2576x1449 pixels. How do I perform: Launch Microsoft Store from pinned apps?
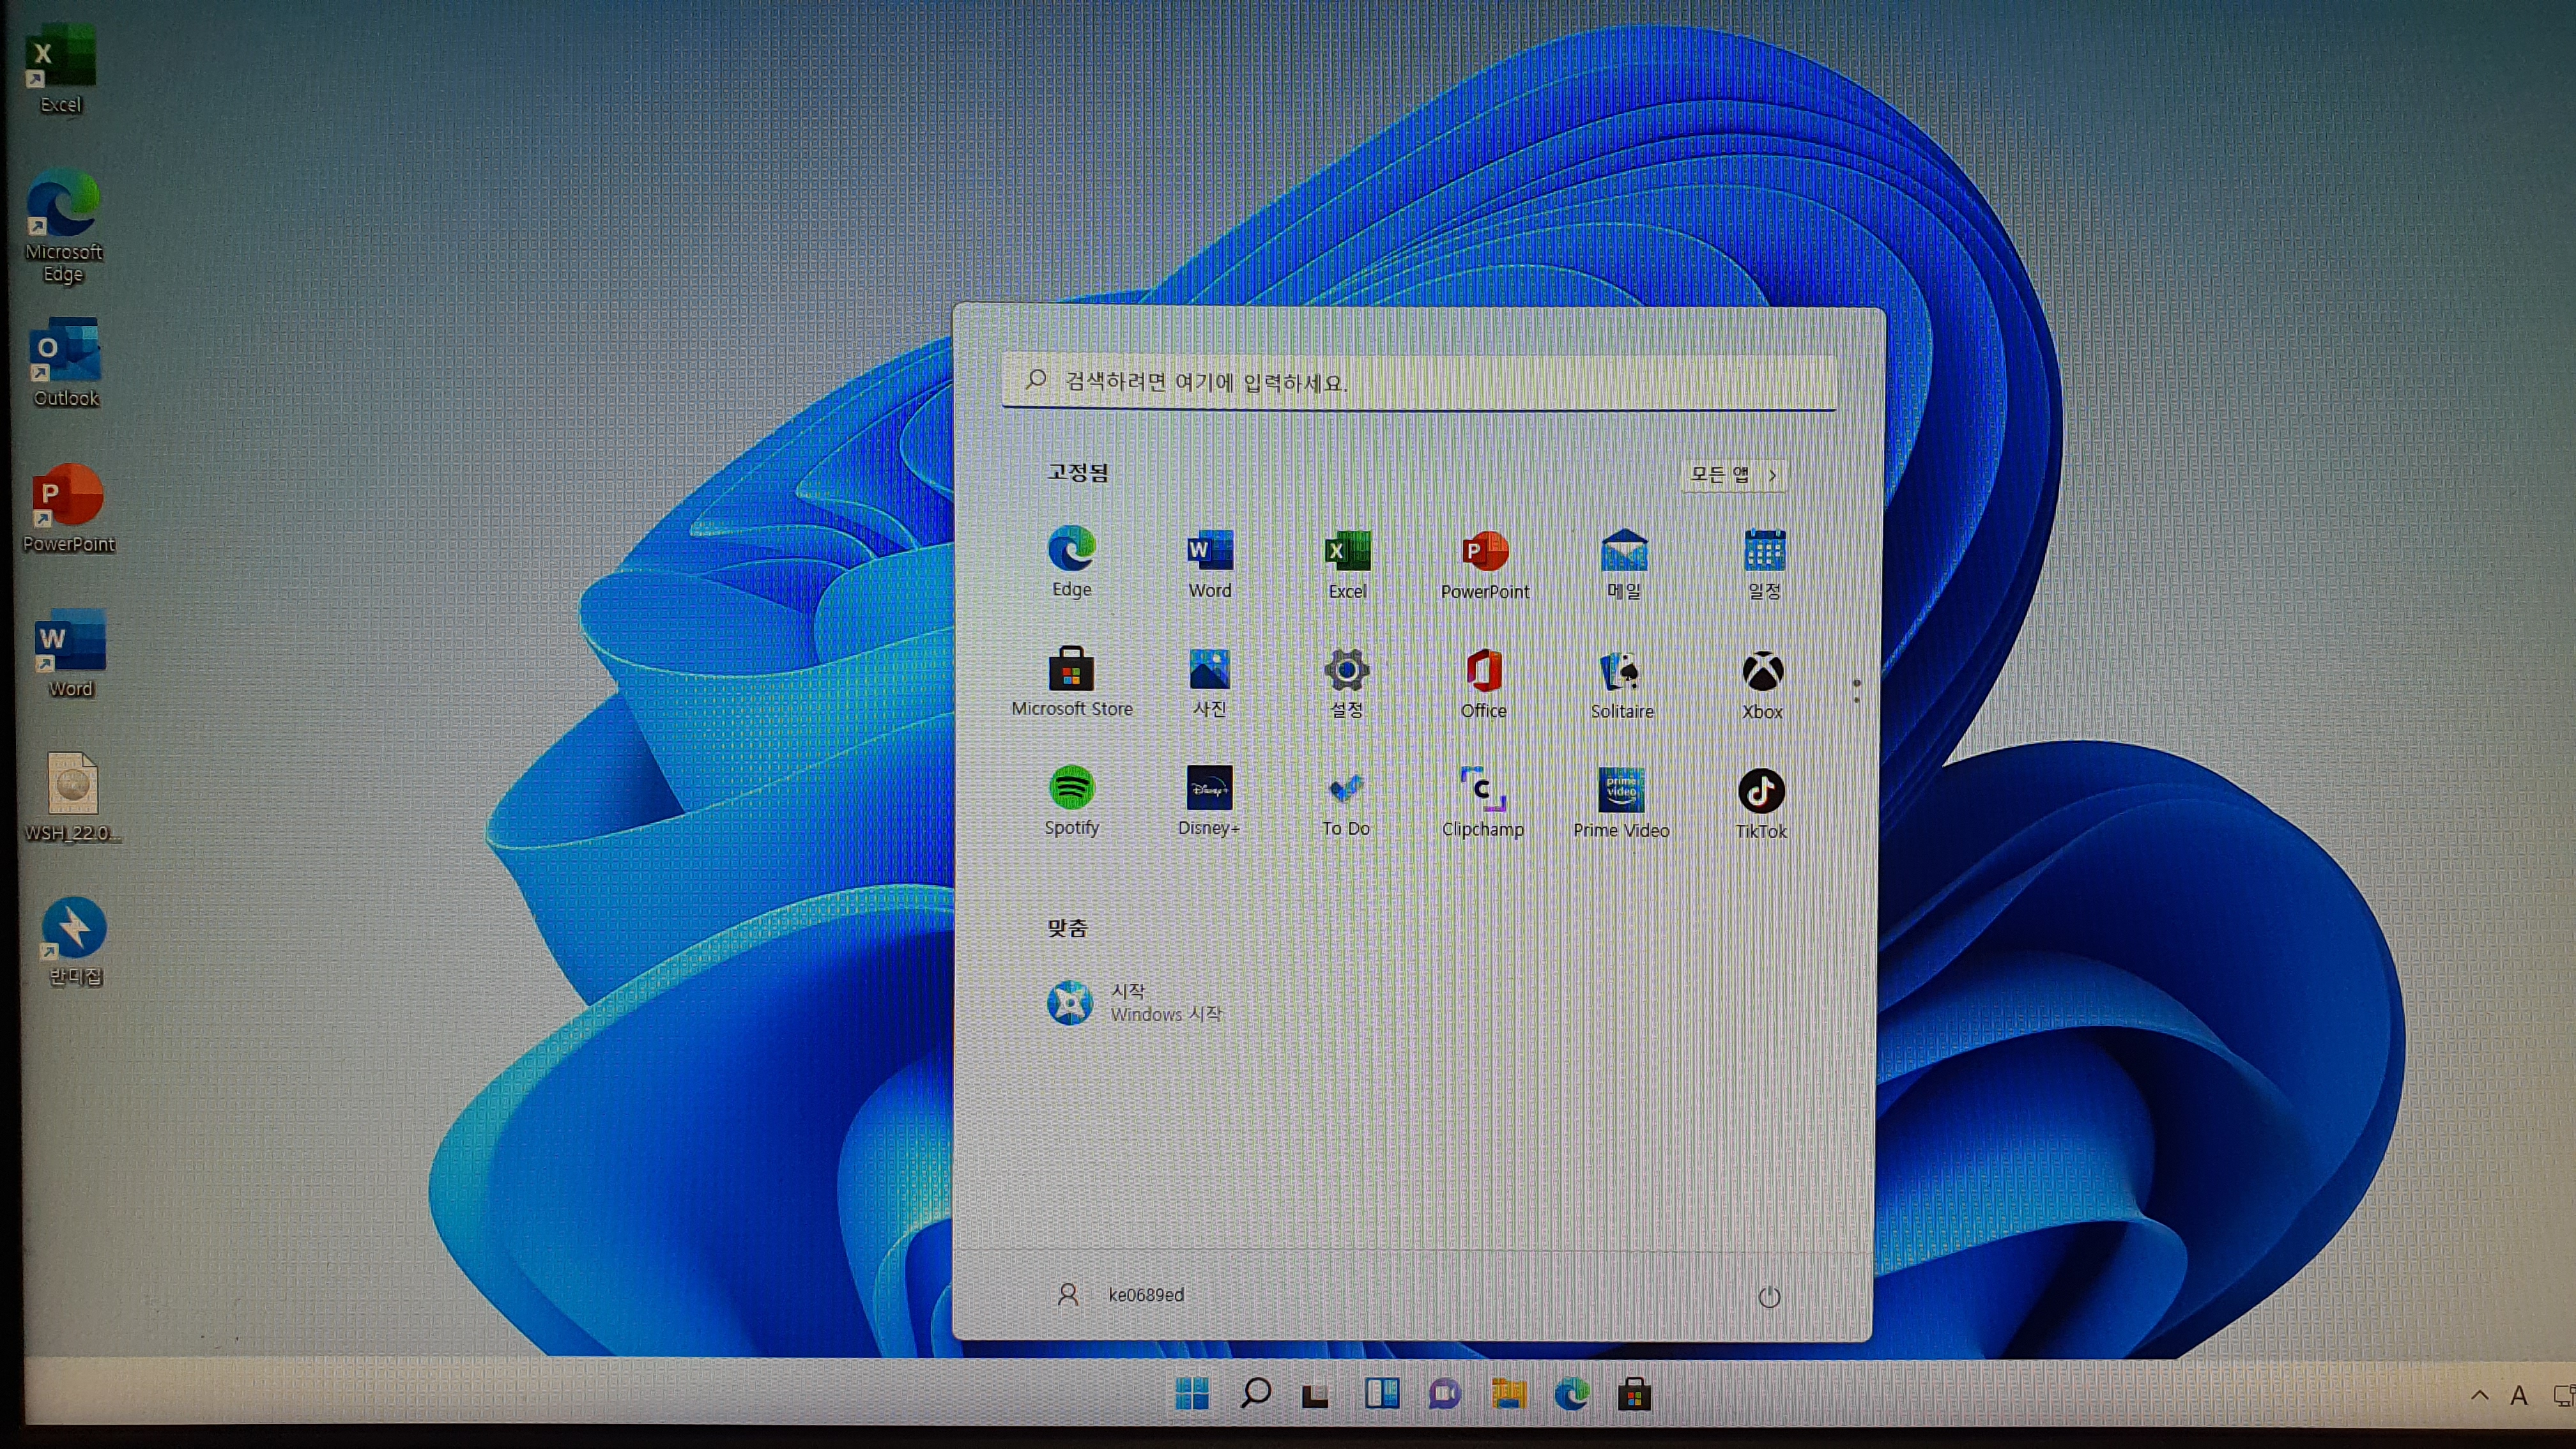point(1071,682)
